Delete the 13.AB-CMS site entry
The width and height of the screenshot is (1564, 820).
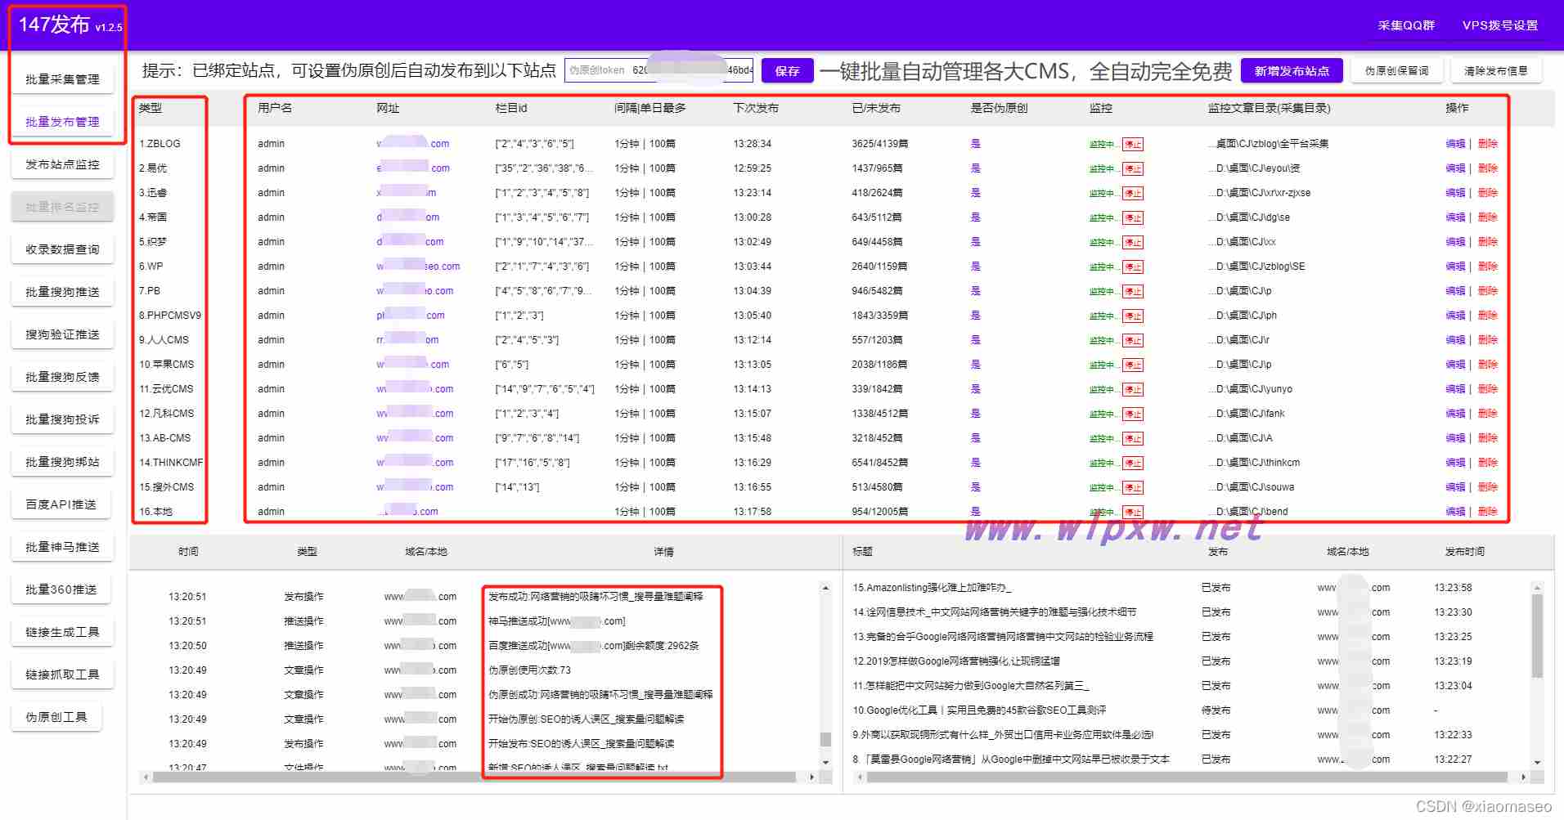[x=1488, y=438]
